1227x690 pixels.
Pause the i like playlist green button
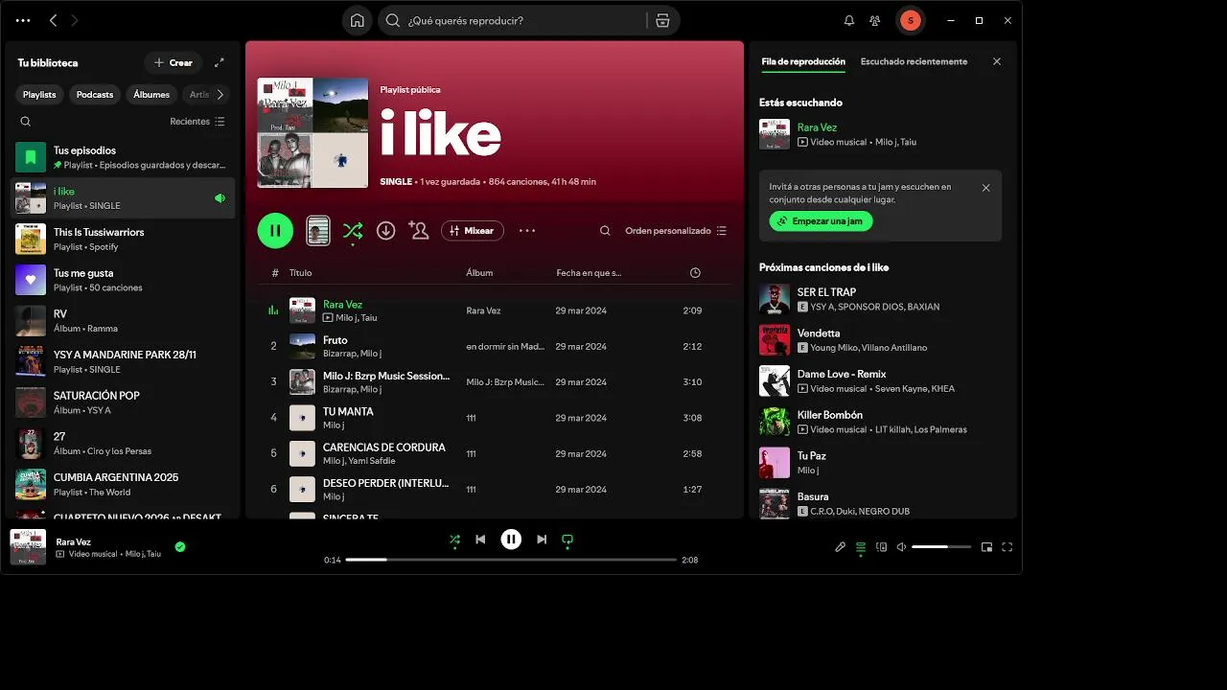click(275, 230)
